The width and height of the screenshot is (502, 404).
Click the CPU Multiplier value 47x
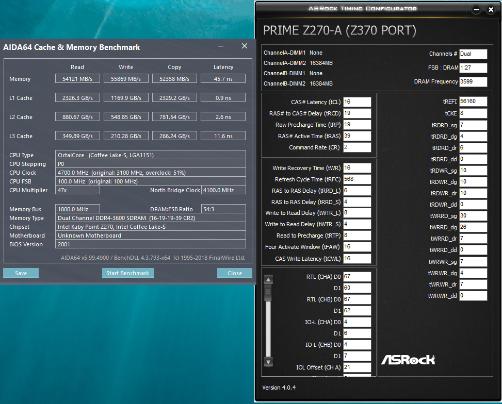pyautogui.click(x=77, y=190)
